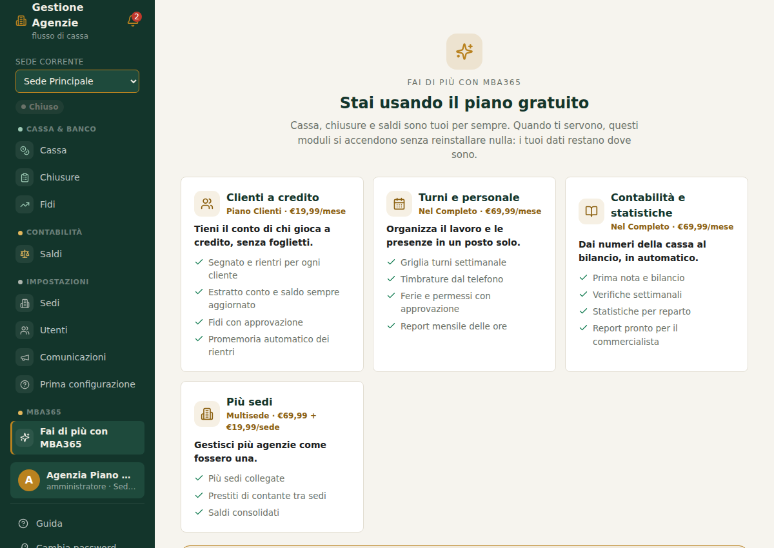Click the Gestione Agenzie building logo icon
This screenshot has height=548, width=774.
(21, 21)
